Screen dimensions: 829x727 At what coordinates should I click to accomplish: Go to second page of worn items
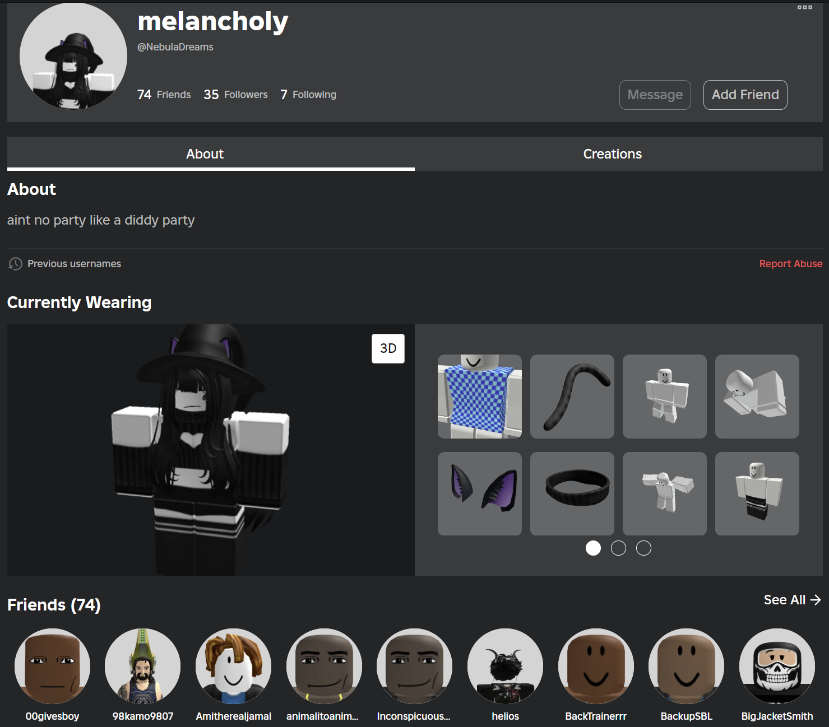click(x=618, y=548)
